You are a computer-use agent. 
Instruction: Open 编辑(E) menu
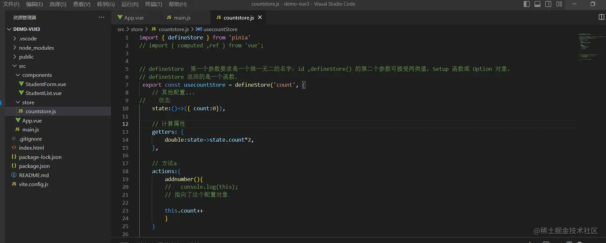click(34, 4)
